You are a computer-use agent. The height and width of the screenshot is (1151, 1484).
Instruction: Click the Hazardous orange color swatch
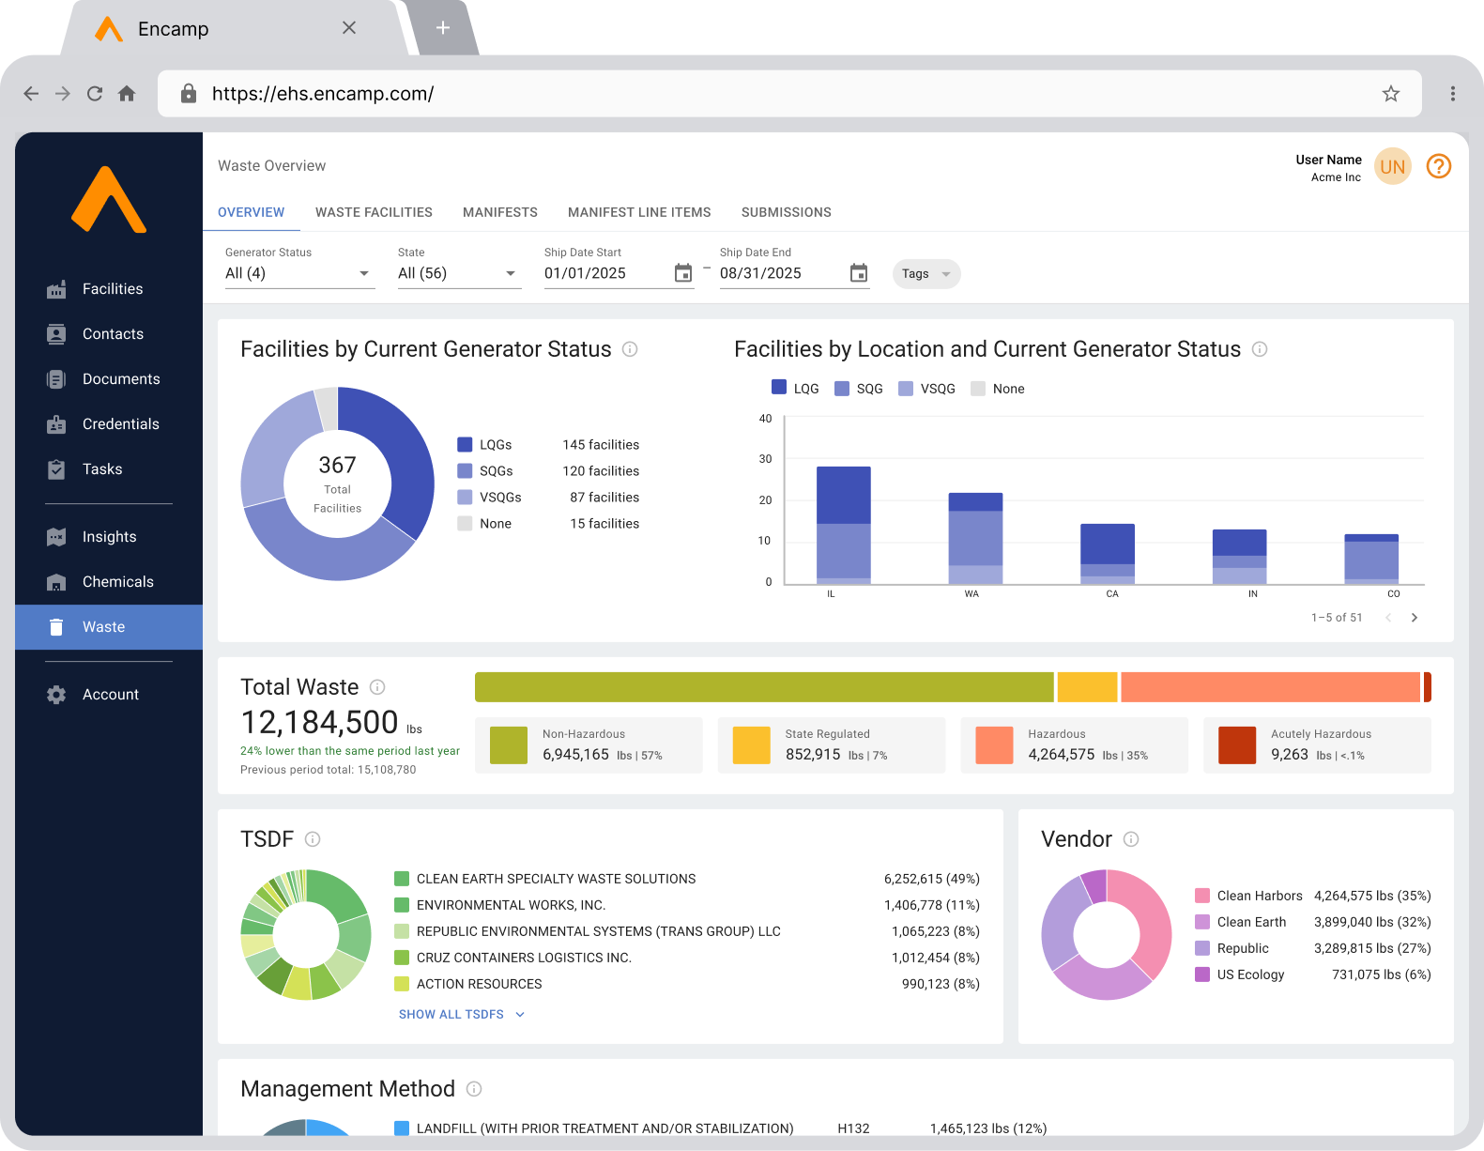pos(994,745)
